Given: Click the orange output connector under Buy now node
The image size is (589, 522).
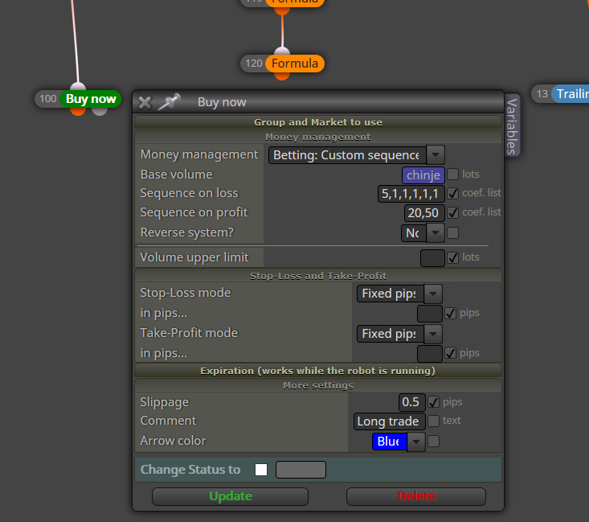Looking at the screenshot, I should coord(78,111).
